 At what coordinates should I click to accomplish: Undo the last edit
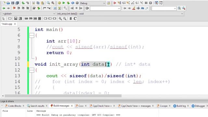23,3
